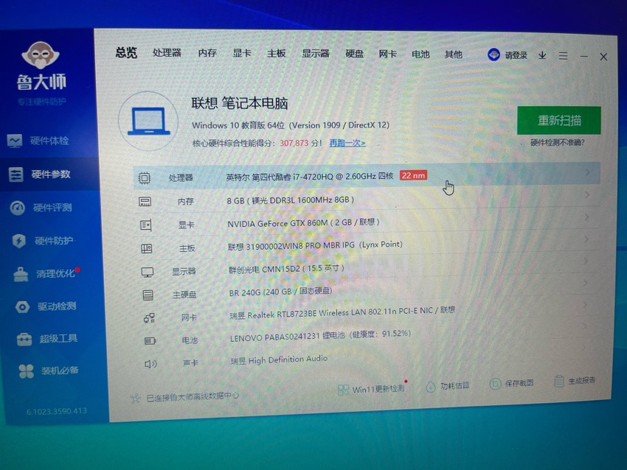
Task: Click the laptop computer icon
Action: [x=149, y=121]
